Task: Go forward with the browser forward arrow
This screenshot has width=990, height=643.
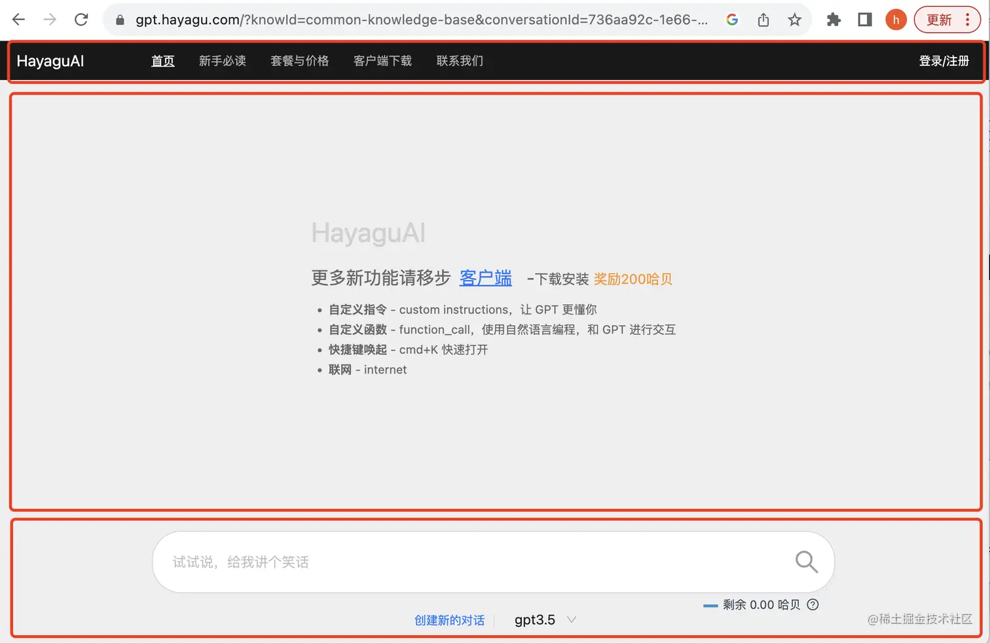Action: [x=50, y=20]
